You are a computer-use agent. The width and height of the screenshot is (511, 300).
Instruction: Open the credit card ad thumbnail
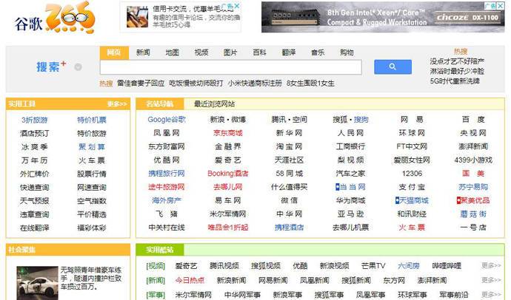click(137, 17)
